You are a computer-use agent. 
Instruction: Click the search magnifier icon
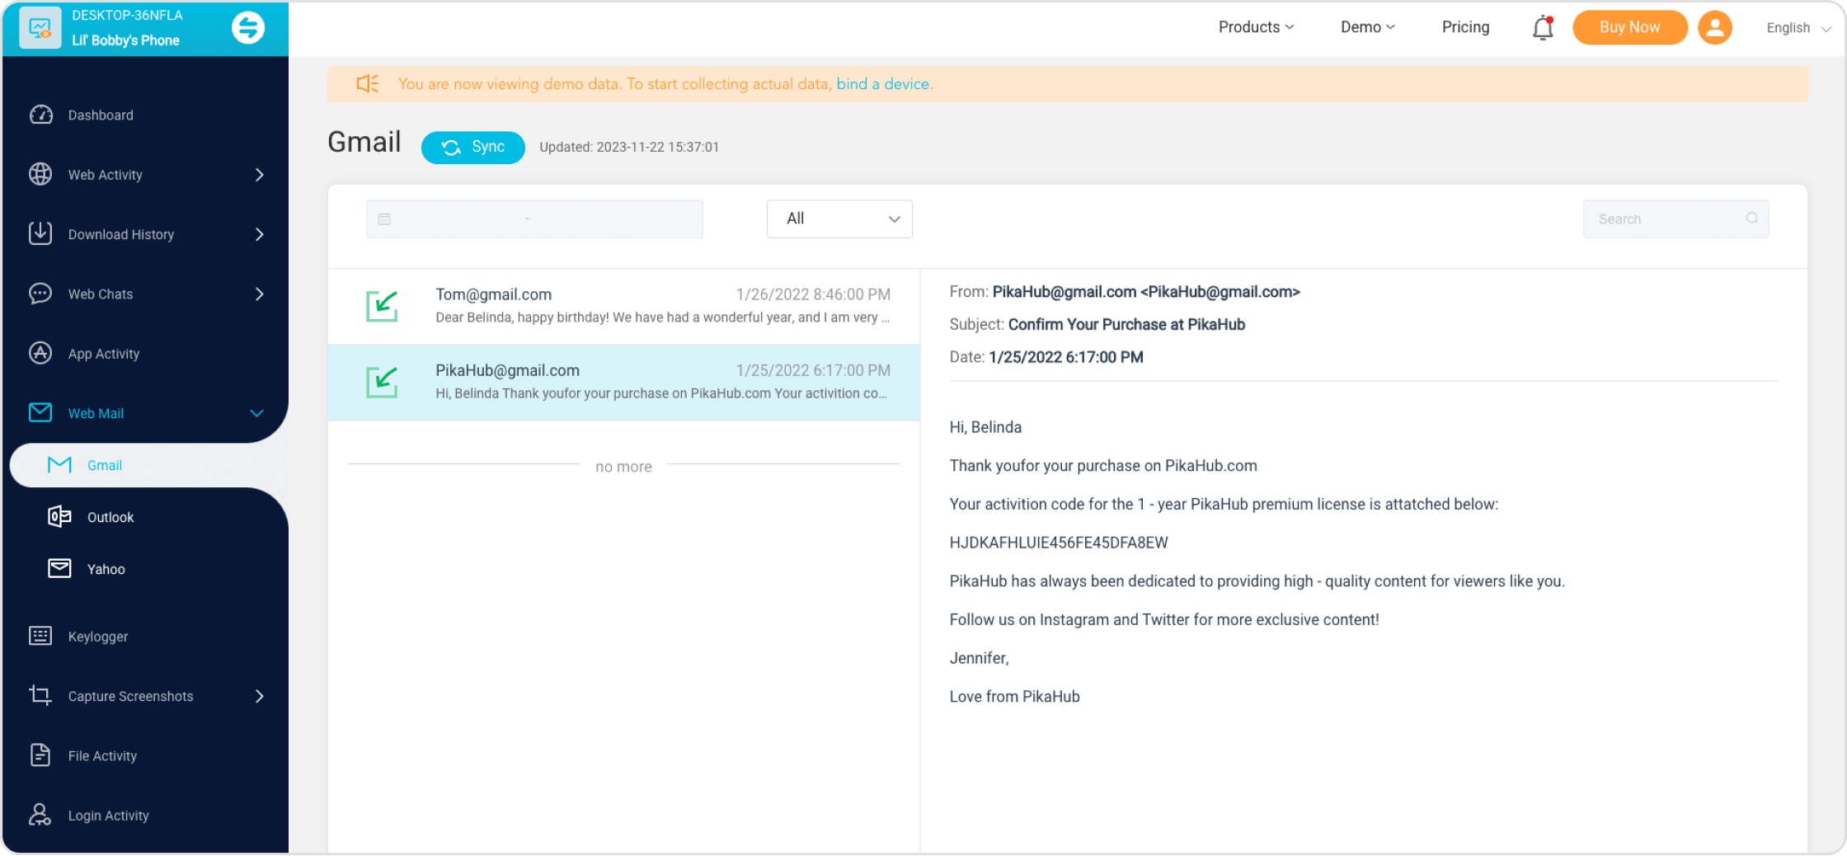click(x=1752, y=219)
